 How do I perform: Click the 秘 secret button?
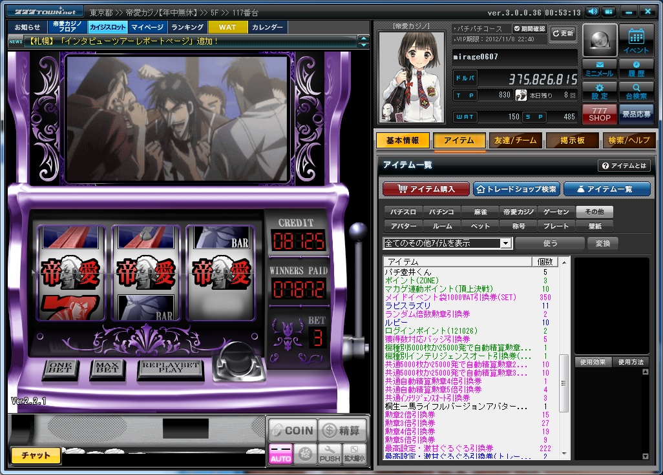click(x=305, y=454)
